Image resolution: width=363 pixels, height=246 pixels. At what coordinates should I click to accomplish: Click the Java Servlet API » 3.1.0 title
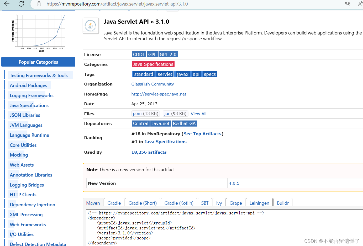click(x=136, y=22)
